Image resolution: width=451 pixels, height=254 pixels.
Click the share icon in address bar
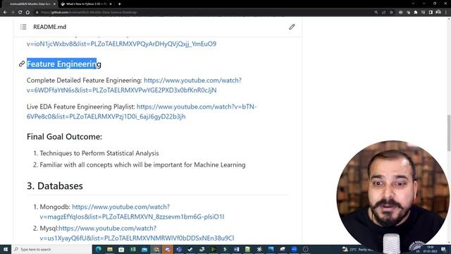point(383,13)
